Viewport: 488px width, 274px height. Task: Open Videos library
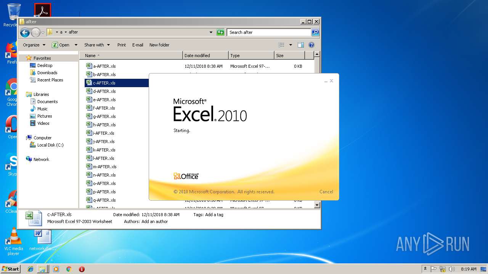click(43, 123)
